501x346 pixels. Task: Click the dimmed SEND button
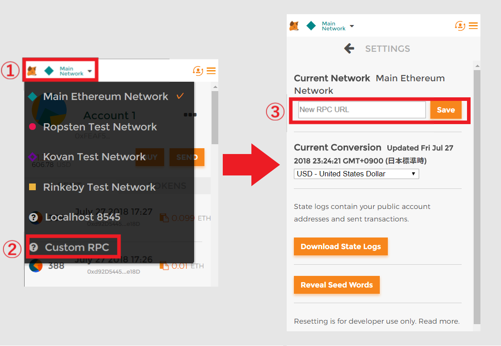187,157
